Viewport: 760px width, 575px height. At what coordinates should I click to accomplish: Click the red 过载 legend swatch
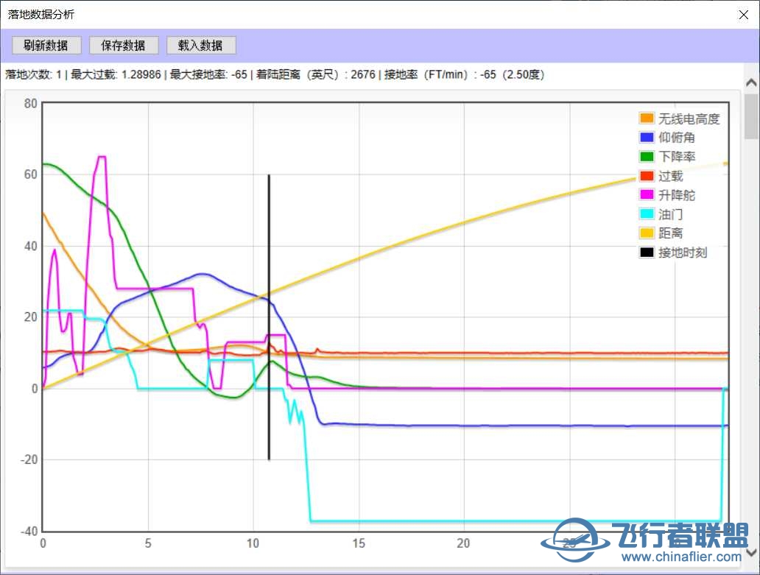click(x=647, y=176)
